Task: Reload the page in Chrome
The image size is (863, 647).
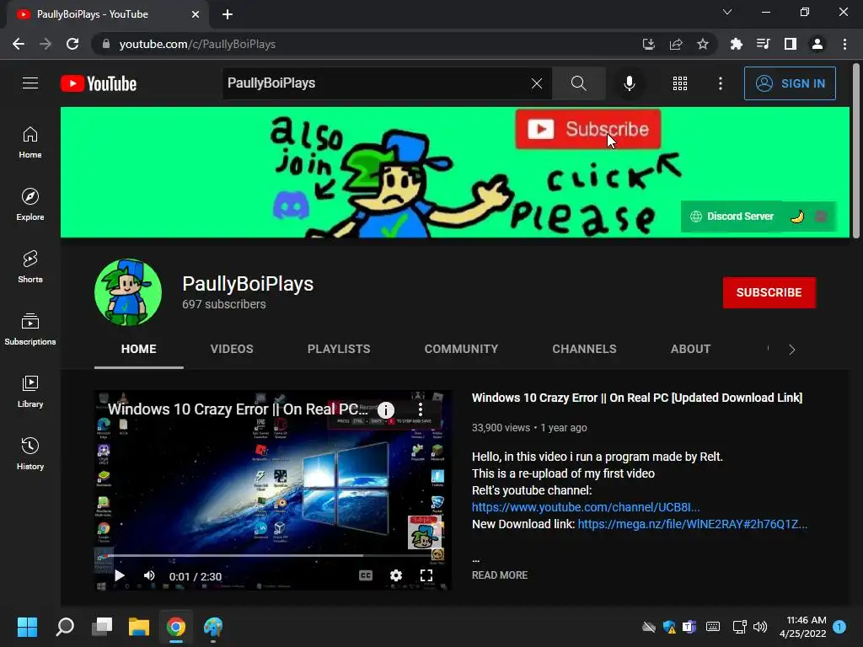Action: click(x=72, y=44)
